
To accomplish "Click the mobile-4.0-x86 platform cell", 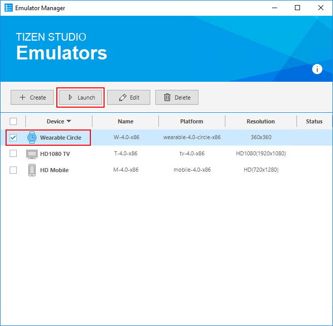I will point(192,170).
